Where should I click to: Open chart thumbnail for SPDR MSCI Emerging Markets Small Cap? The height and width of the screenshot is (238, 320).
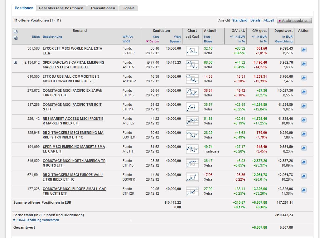click(x=192, y=149)
